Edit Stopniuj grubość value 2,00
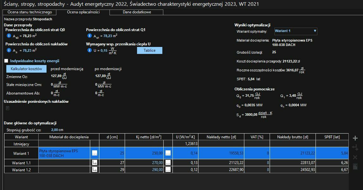 (55, 130)
